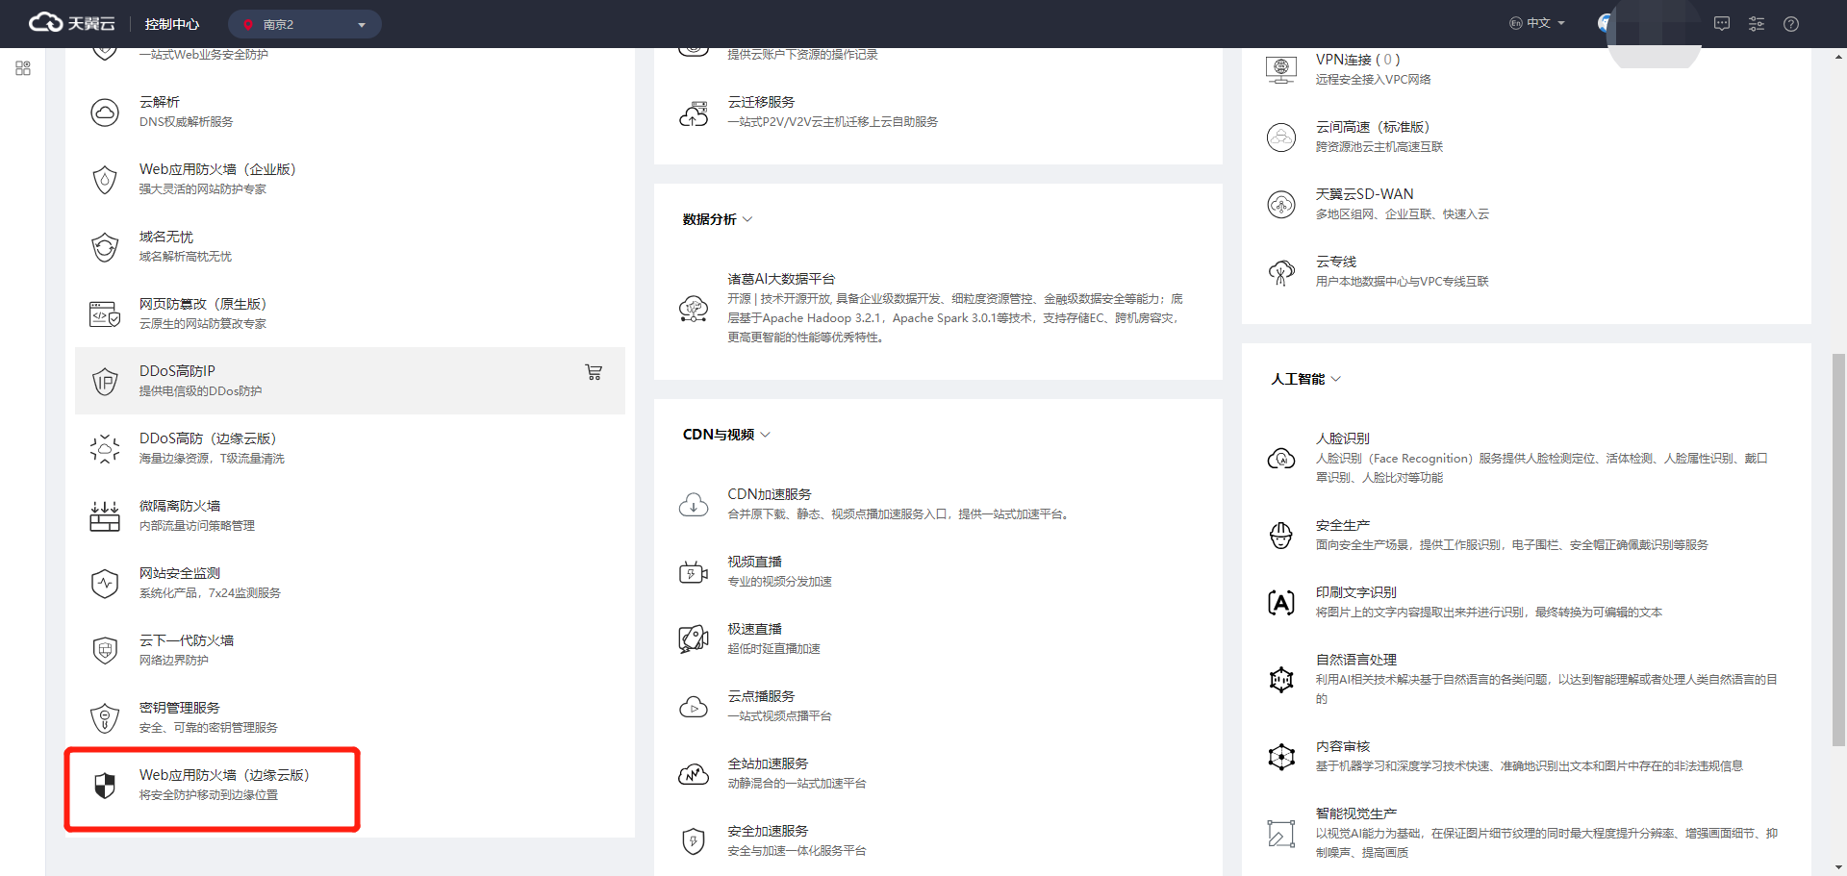
Task: Open the help question mark icon
Action: (x=1790, y=24)
